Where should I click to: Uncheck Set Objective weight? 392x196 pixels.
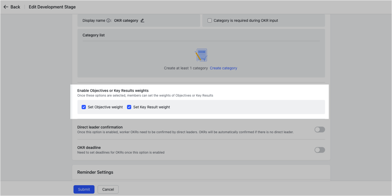pyautogui.click(x=83, y=107)
